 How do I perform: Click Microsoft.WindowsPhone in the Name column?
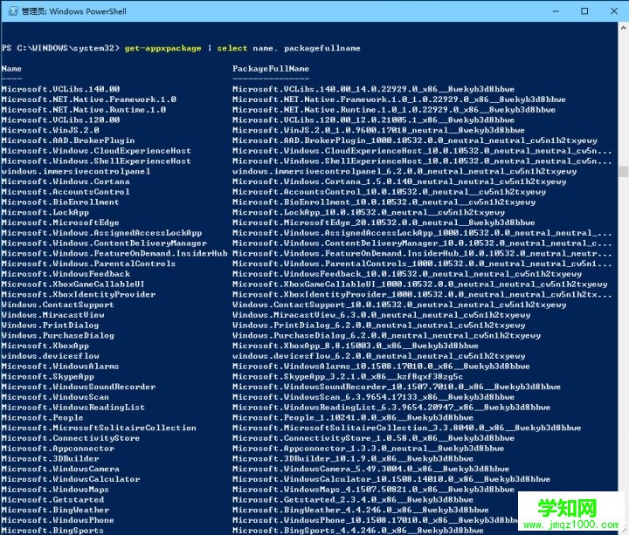[x=58, y=520]
